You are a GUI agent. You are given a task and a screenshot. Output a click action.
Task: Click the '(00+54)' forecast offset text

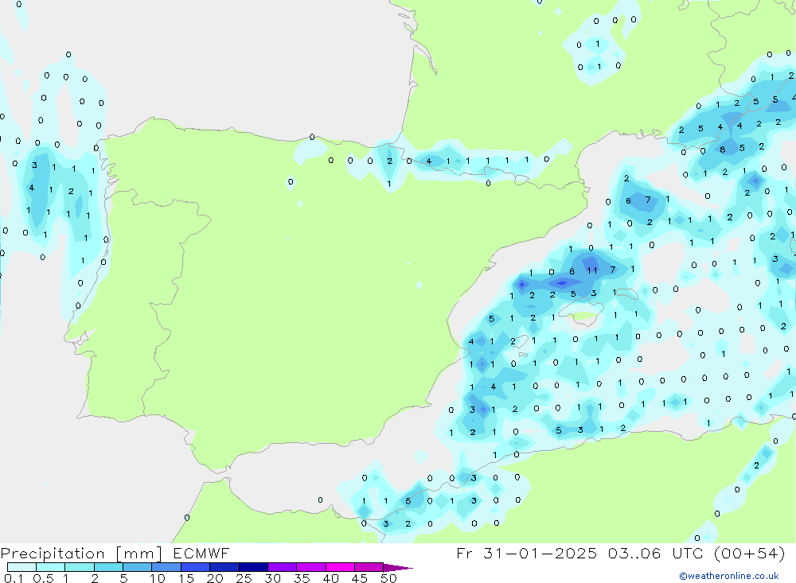coord(749,554)
